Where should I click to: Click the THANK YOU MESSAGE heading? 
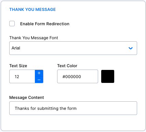point(32,10)
